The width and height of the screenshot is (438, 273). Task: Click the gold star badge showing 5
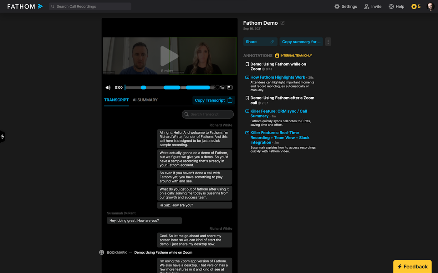pos(416,7)
